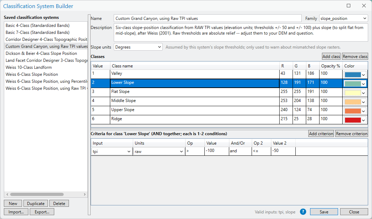Image resolution: width=372 pixels, height=219 pixels.
Task: Expand the Lower Slope color dropdown arrow
Action: point(364,84)
